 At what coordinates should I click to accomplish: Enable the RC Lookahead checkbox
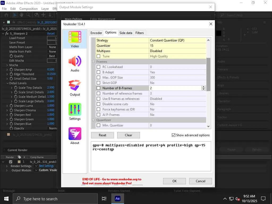[x=98, y=67]
